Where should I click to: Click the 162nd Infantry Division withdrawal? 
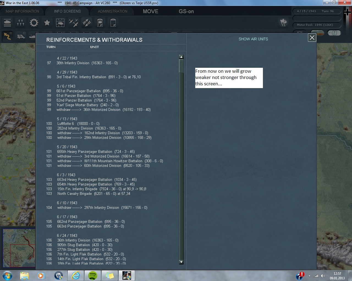coord(103,133)
